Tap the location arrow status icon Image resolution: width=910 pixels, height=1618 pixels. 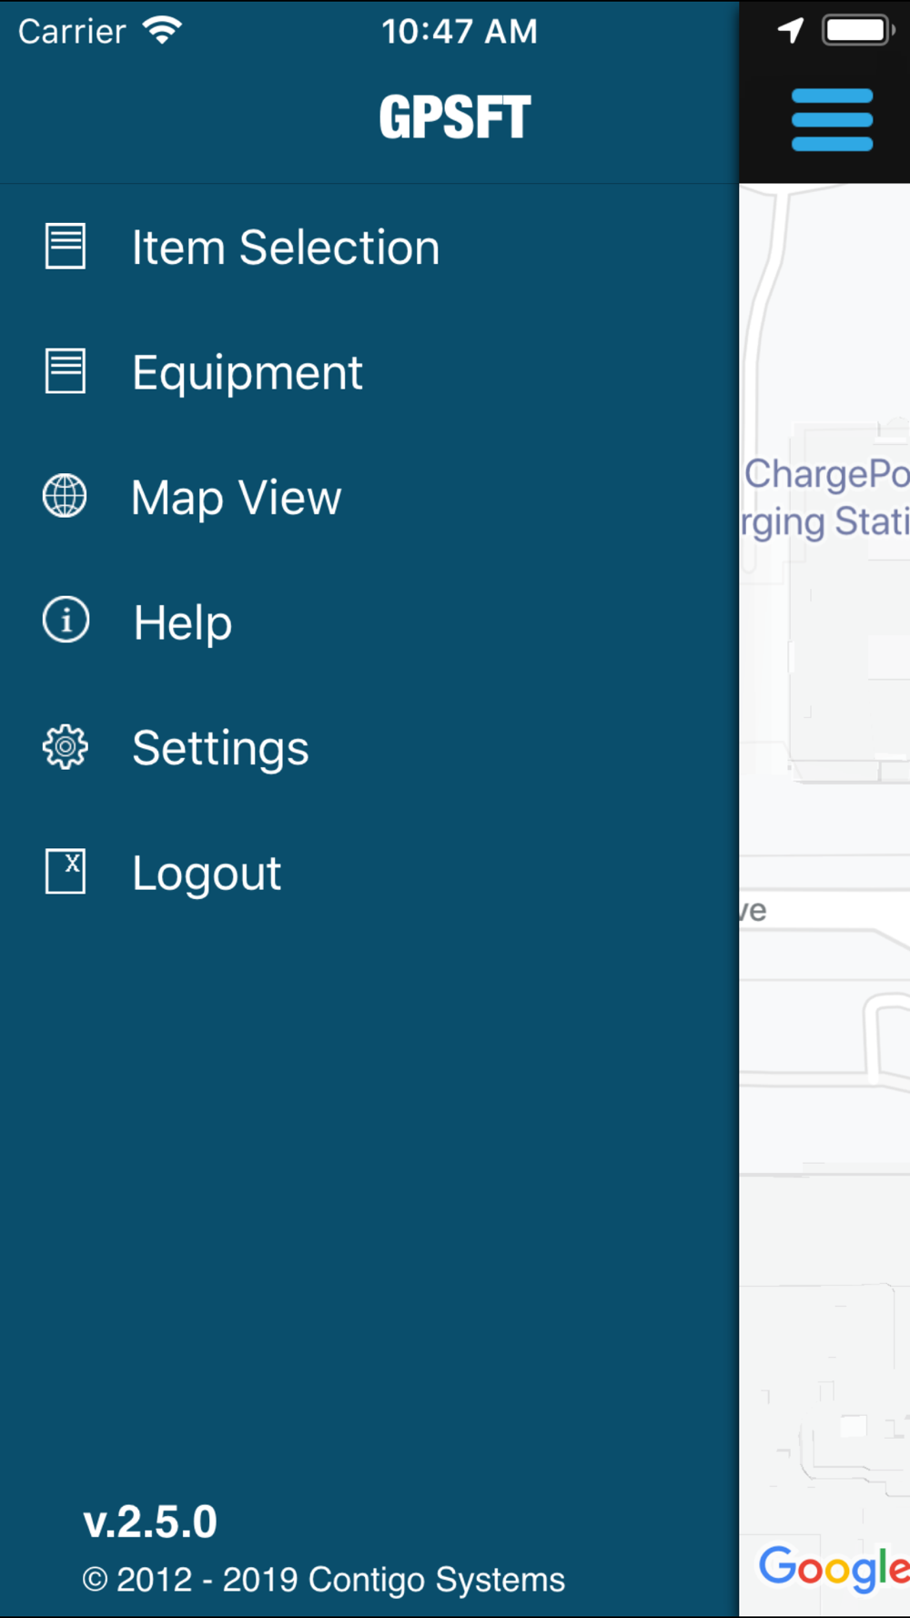point(791,30)
